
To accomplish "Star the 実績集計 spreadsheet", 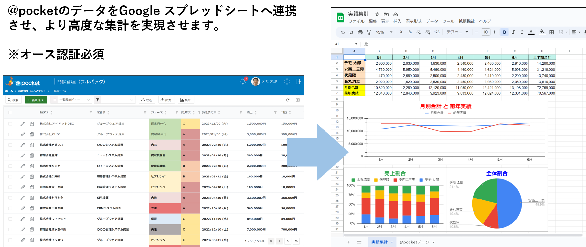I will click(377, 14).
